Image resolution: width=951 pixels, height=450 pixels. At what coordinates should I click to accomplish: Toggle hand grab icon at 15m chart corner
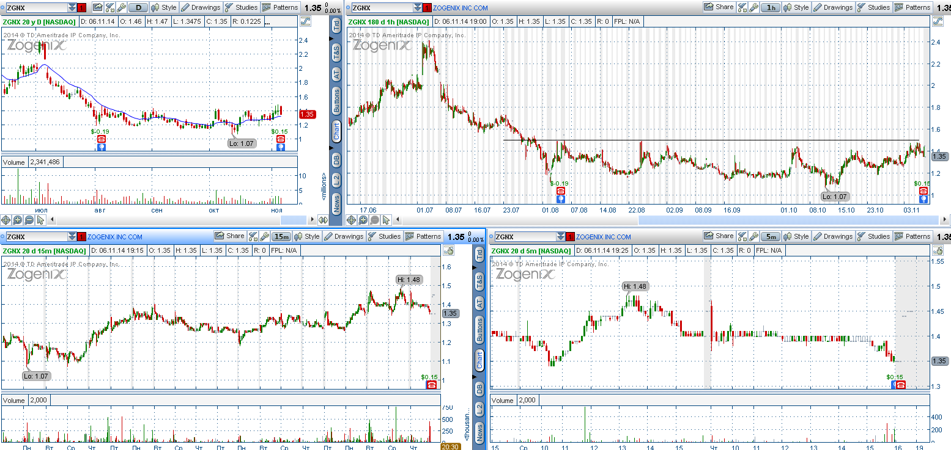coord(448,250)
